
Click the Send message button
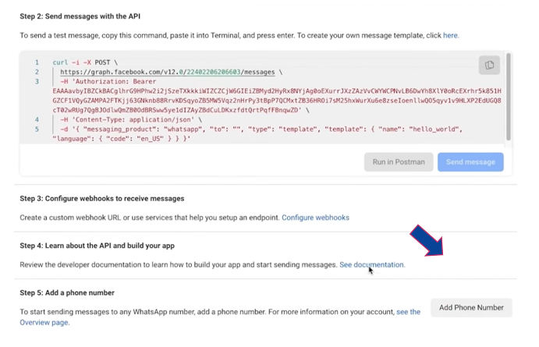point(470,161)
